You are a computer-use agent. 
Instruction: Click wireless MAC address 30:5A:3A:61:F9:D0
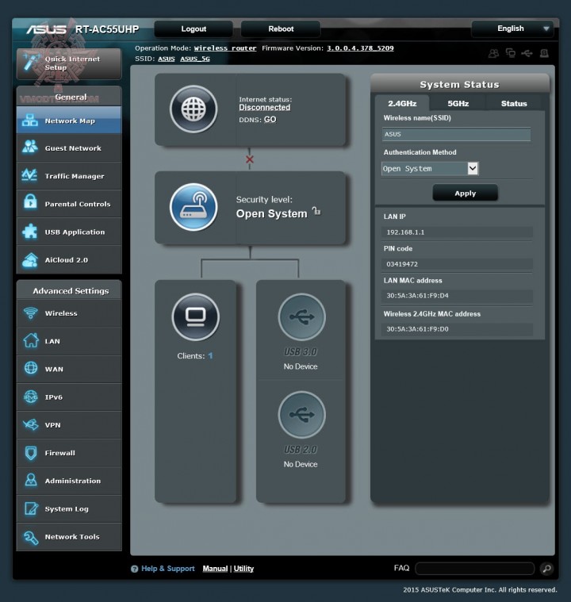pyautogui.click(x=417, y=329)
